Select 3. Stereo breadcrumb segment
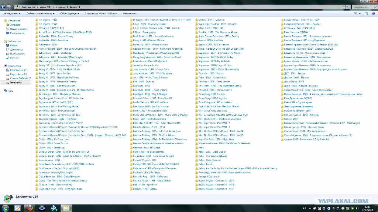Screen dimensions: 378x212 61,7
